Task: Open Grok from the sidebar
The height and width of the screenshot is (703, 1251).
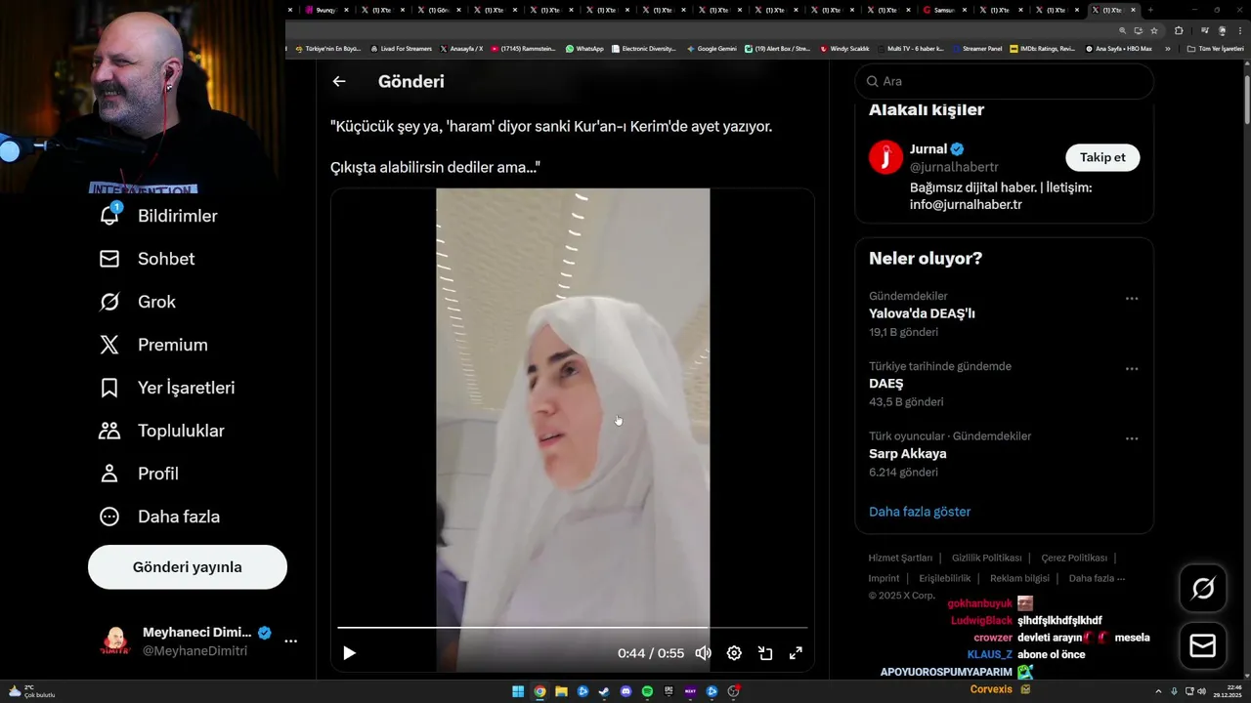Action: (138, 302)
